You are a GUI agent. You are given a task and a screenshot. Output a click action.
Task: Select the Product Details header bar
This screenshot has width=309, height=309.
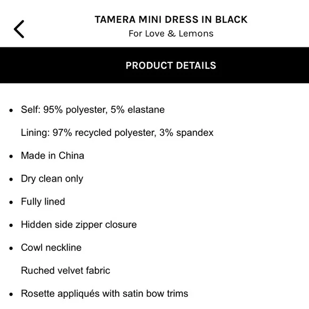coord(154,65)
